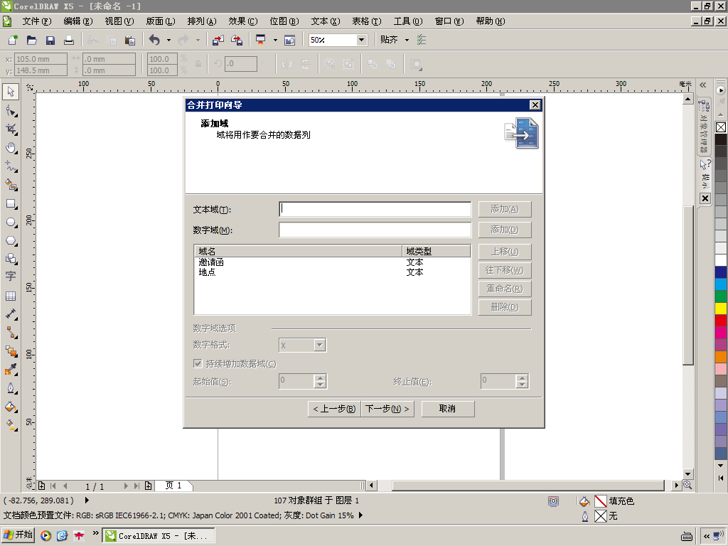Select the Shape edit tool
The image size is (728, 546).
(x=11, y=110)
